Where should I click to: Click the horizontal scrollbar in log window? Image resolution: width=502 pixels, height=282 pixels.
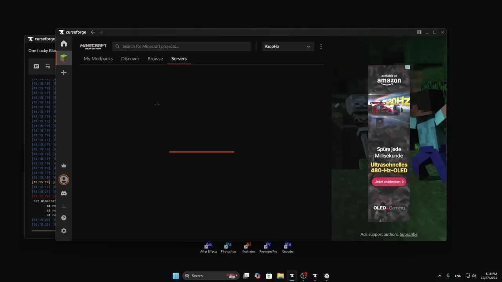tap(44, 231)
